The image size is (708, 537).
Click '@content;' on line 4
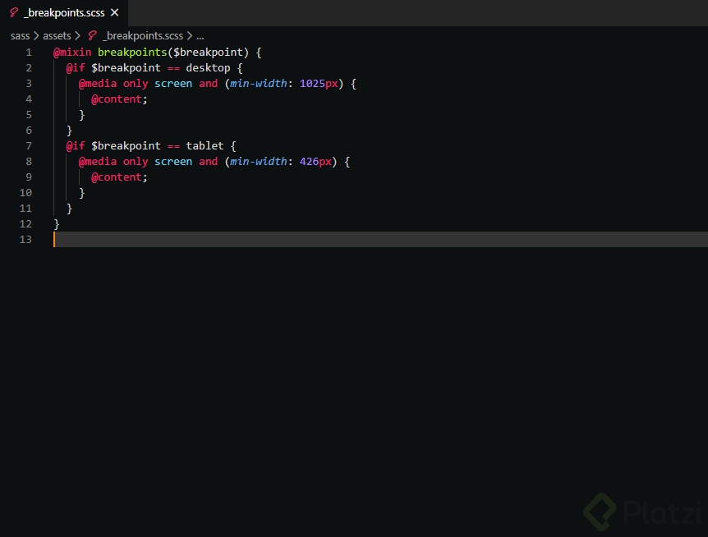[119, 99]
